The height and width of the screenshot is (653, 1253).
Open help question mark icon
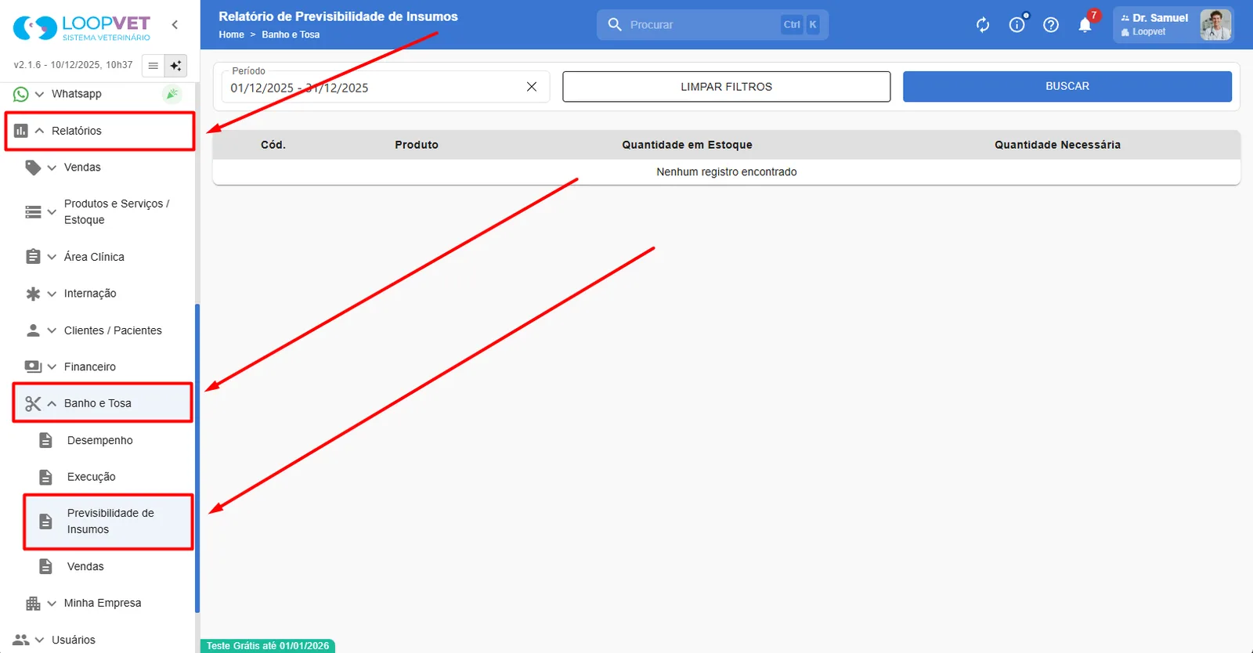tap(1051, 25)
